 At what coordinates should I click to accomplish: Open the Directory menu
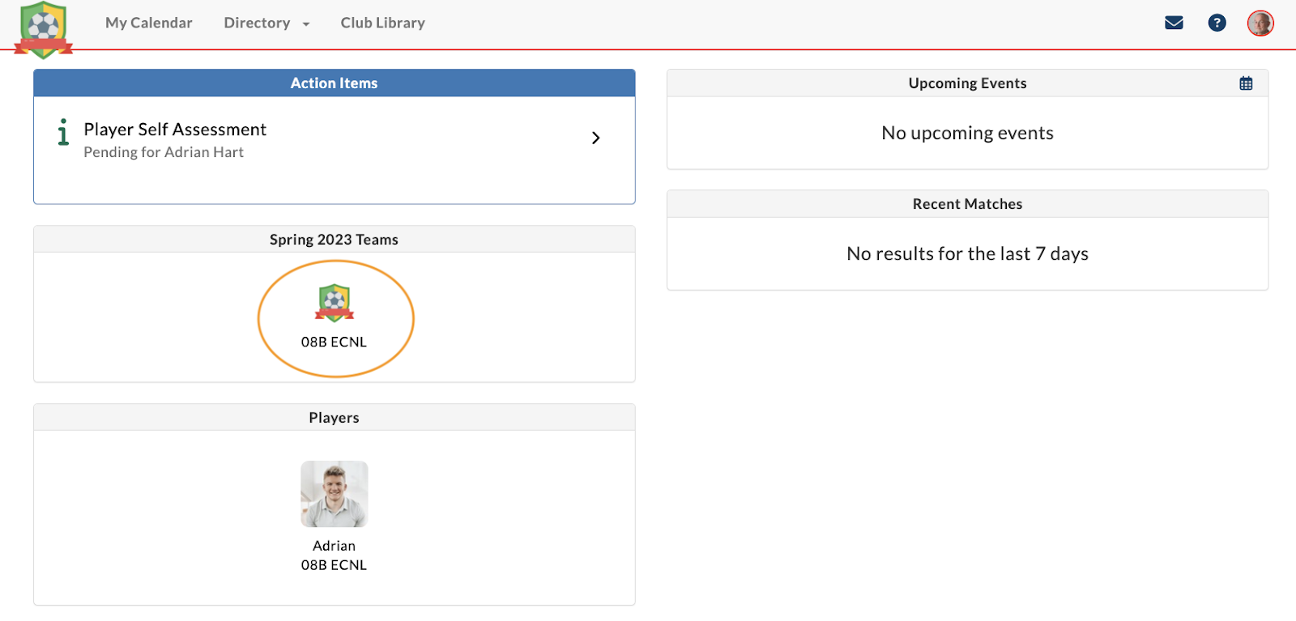(257, 23)
